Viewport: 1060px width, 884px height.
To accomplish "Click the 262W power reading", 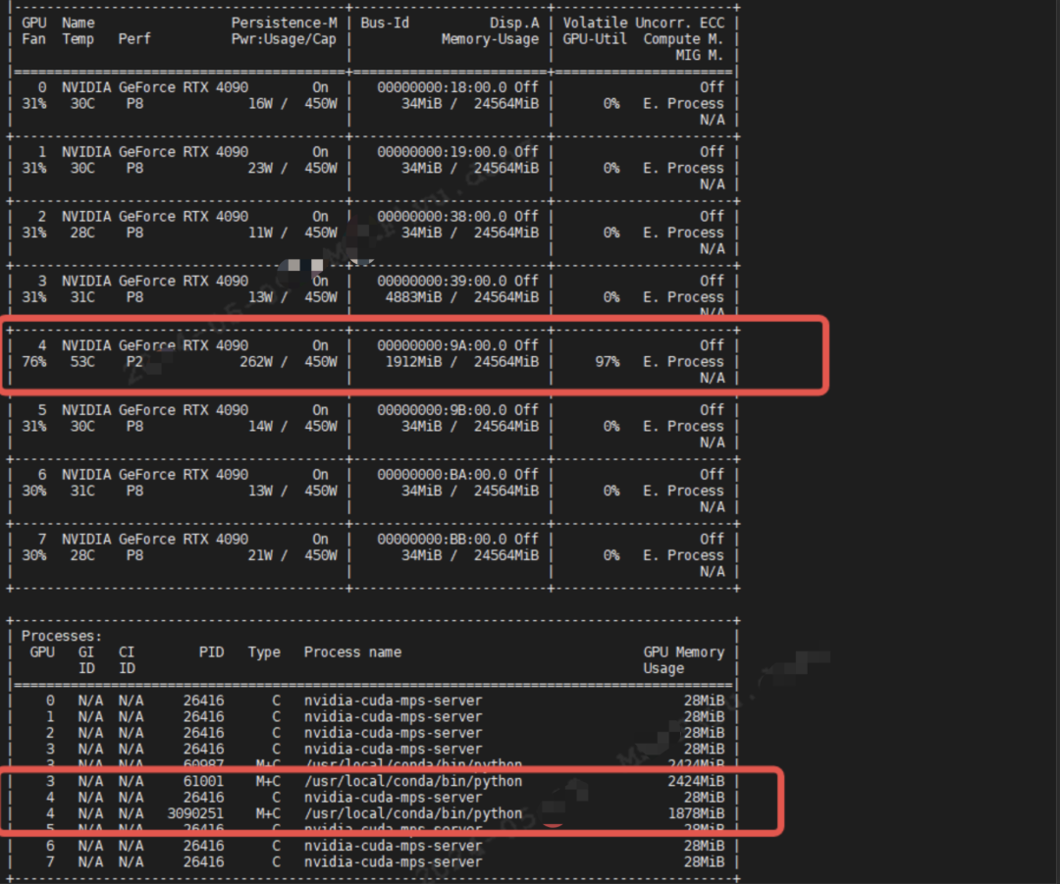I will [256, 362].
